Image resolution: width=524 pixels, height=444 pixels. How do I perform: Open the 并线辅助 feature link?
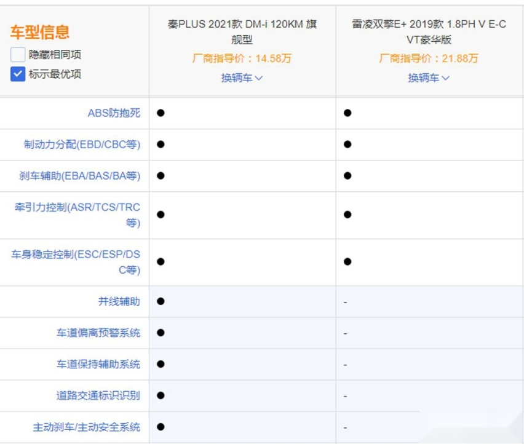pos(119,301)
